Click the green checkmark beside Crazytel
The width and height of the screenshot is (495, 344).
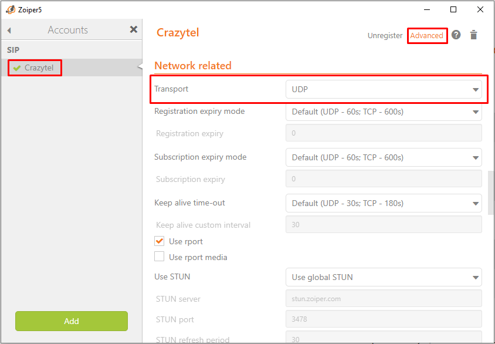(x=17, y=68)
